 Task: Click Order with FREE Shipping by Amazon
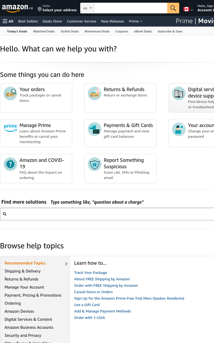[x=106, y=285]
